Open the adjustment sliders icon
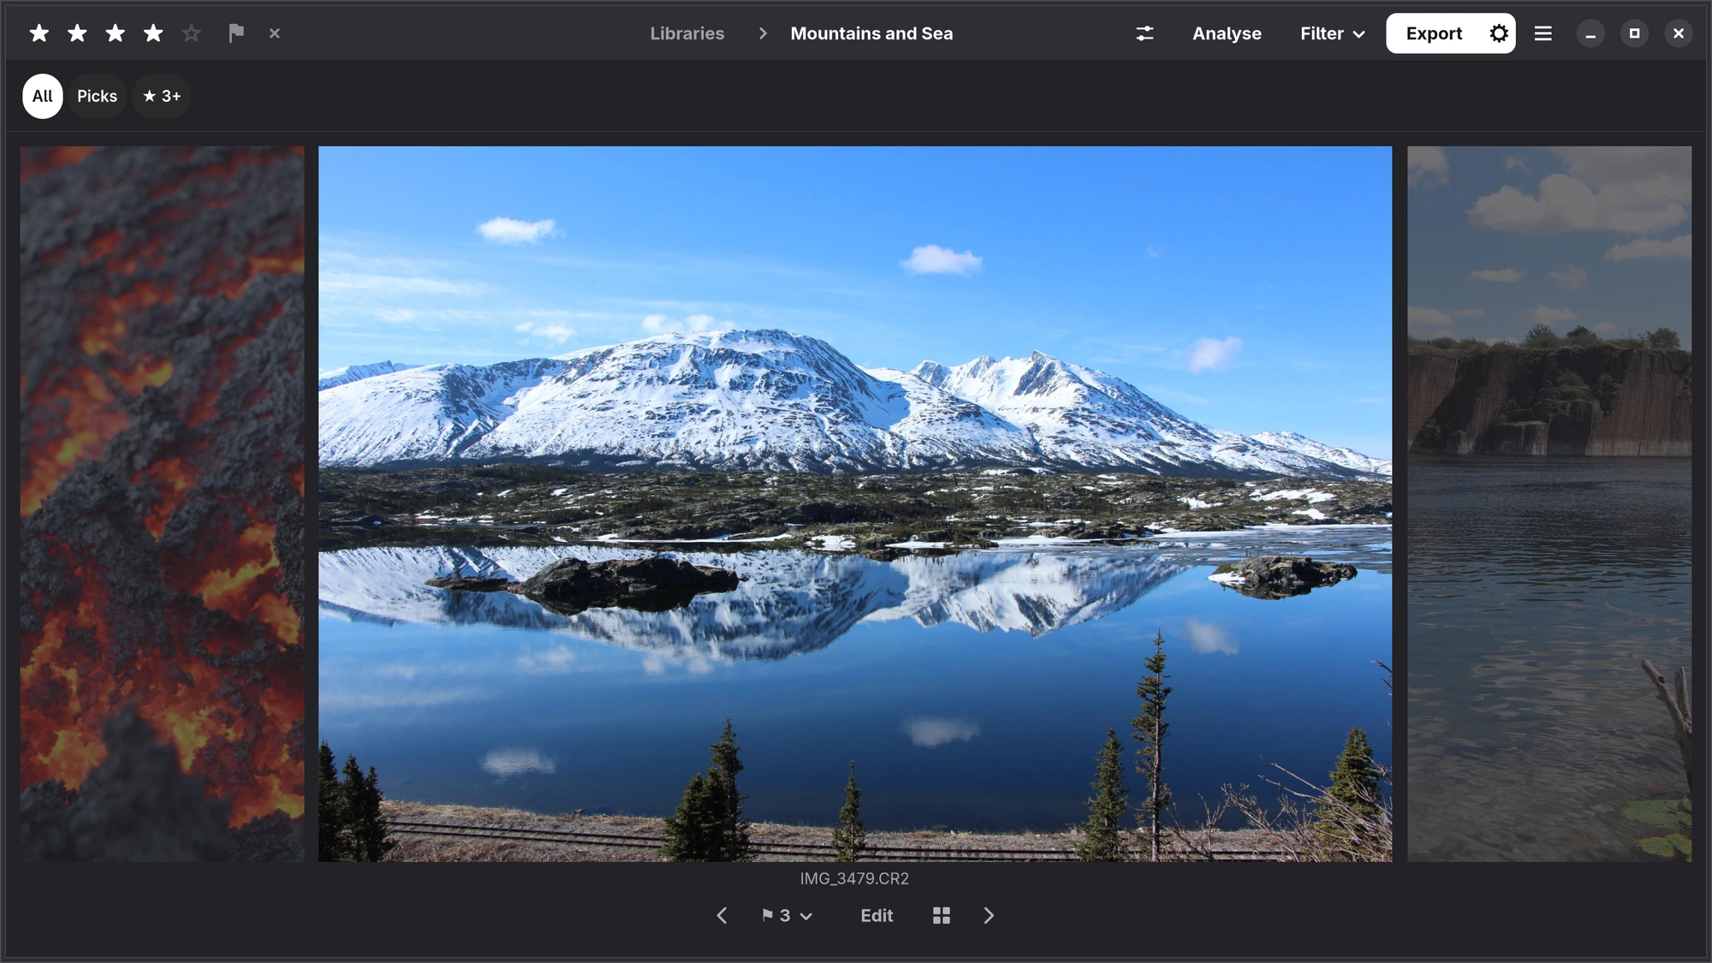The width and height of the screenshot is (1712, 963). tap(1144, 33)
